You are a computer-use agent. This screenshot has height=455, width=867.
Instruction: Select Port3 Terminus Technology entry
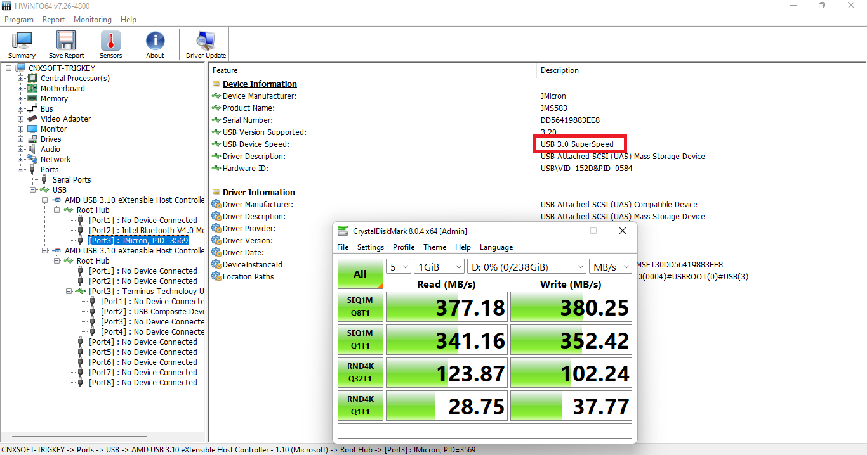tap(146, 291)
